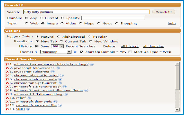Click the Specify domain text field
Viewport: 184px width, 115px height.
113,18
